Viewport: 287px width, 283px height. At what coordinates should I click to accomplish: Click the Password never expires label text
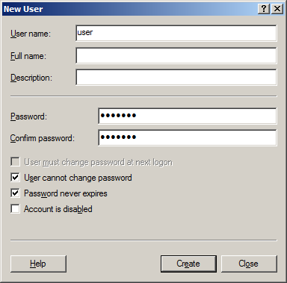(x=66, y=193)
